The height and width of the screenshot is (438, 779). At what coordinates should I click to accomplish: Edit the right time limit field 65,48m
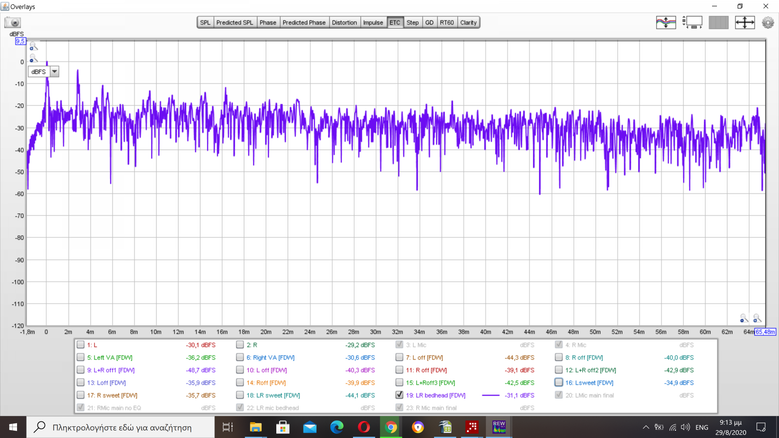765,332
